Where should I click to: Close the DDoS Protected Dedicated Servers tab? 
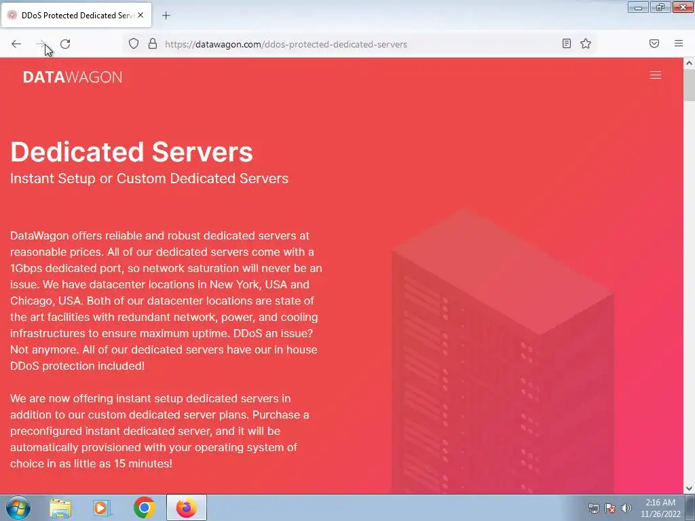[140, 15]
